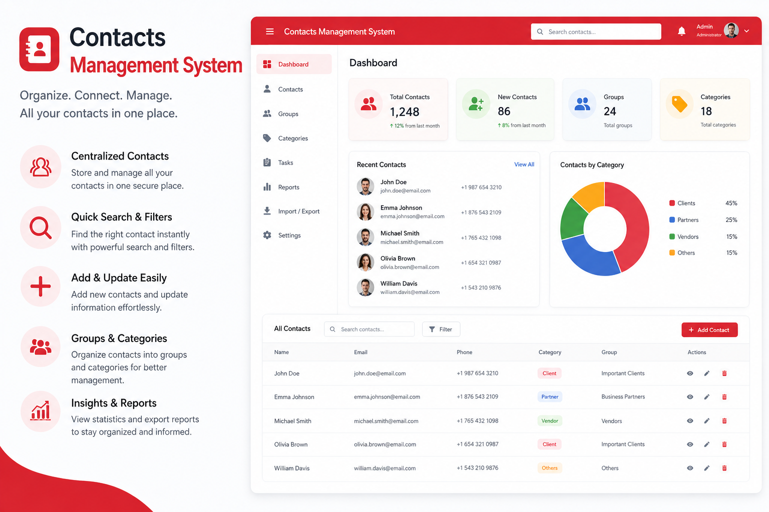Edit Michael Smith's contact with pencil icon

point(707,421)
